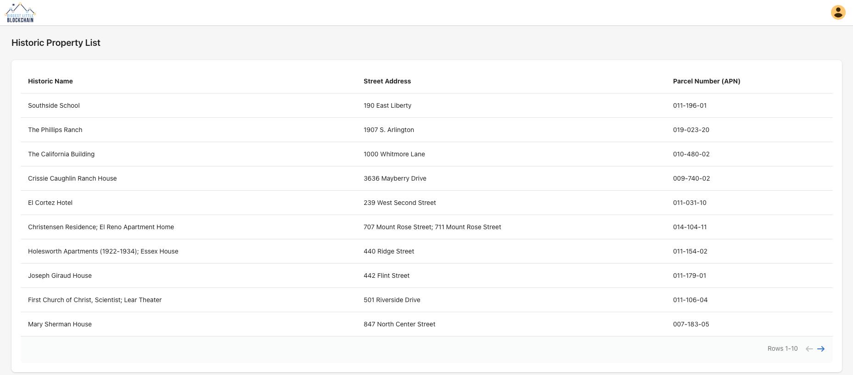The height and width of the screenshot is (375, 853).
Task: Open The Phillips Ranch property
Action: pyautogui.click(x=55, y=130)
